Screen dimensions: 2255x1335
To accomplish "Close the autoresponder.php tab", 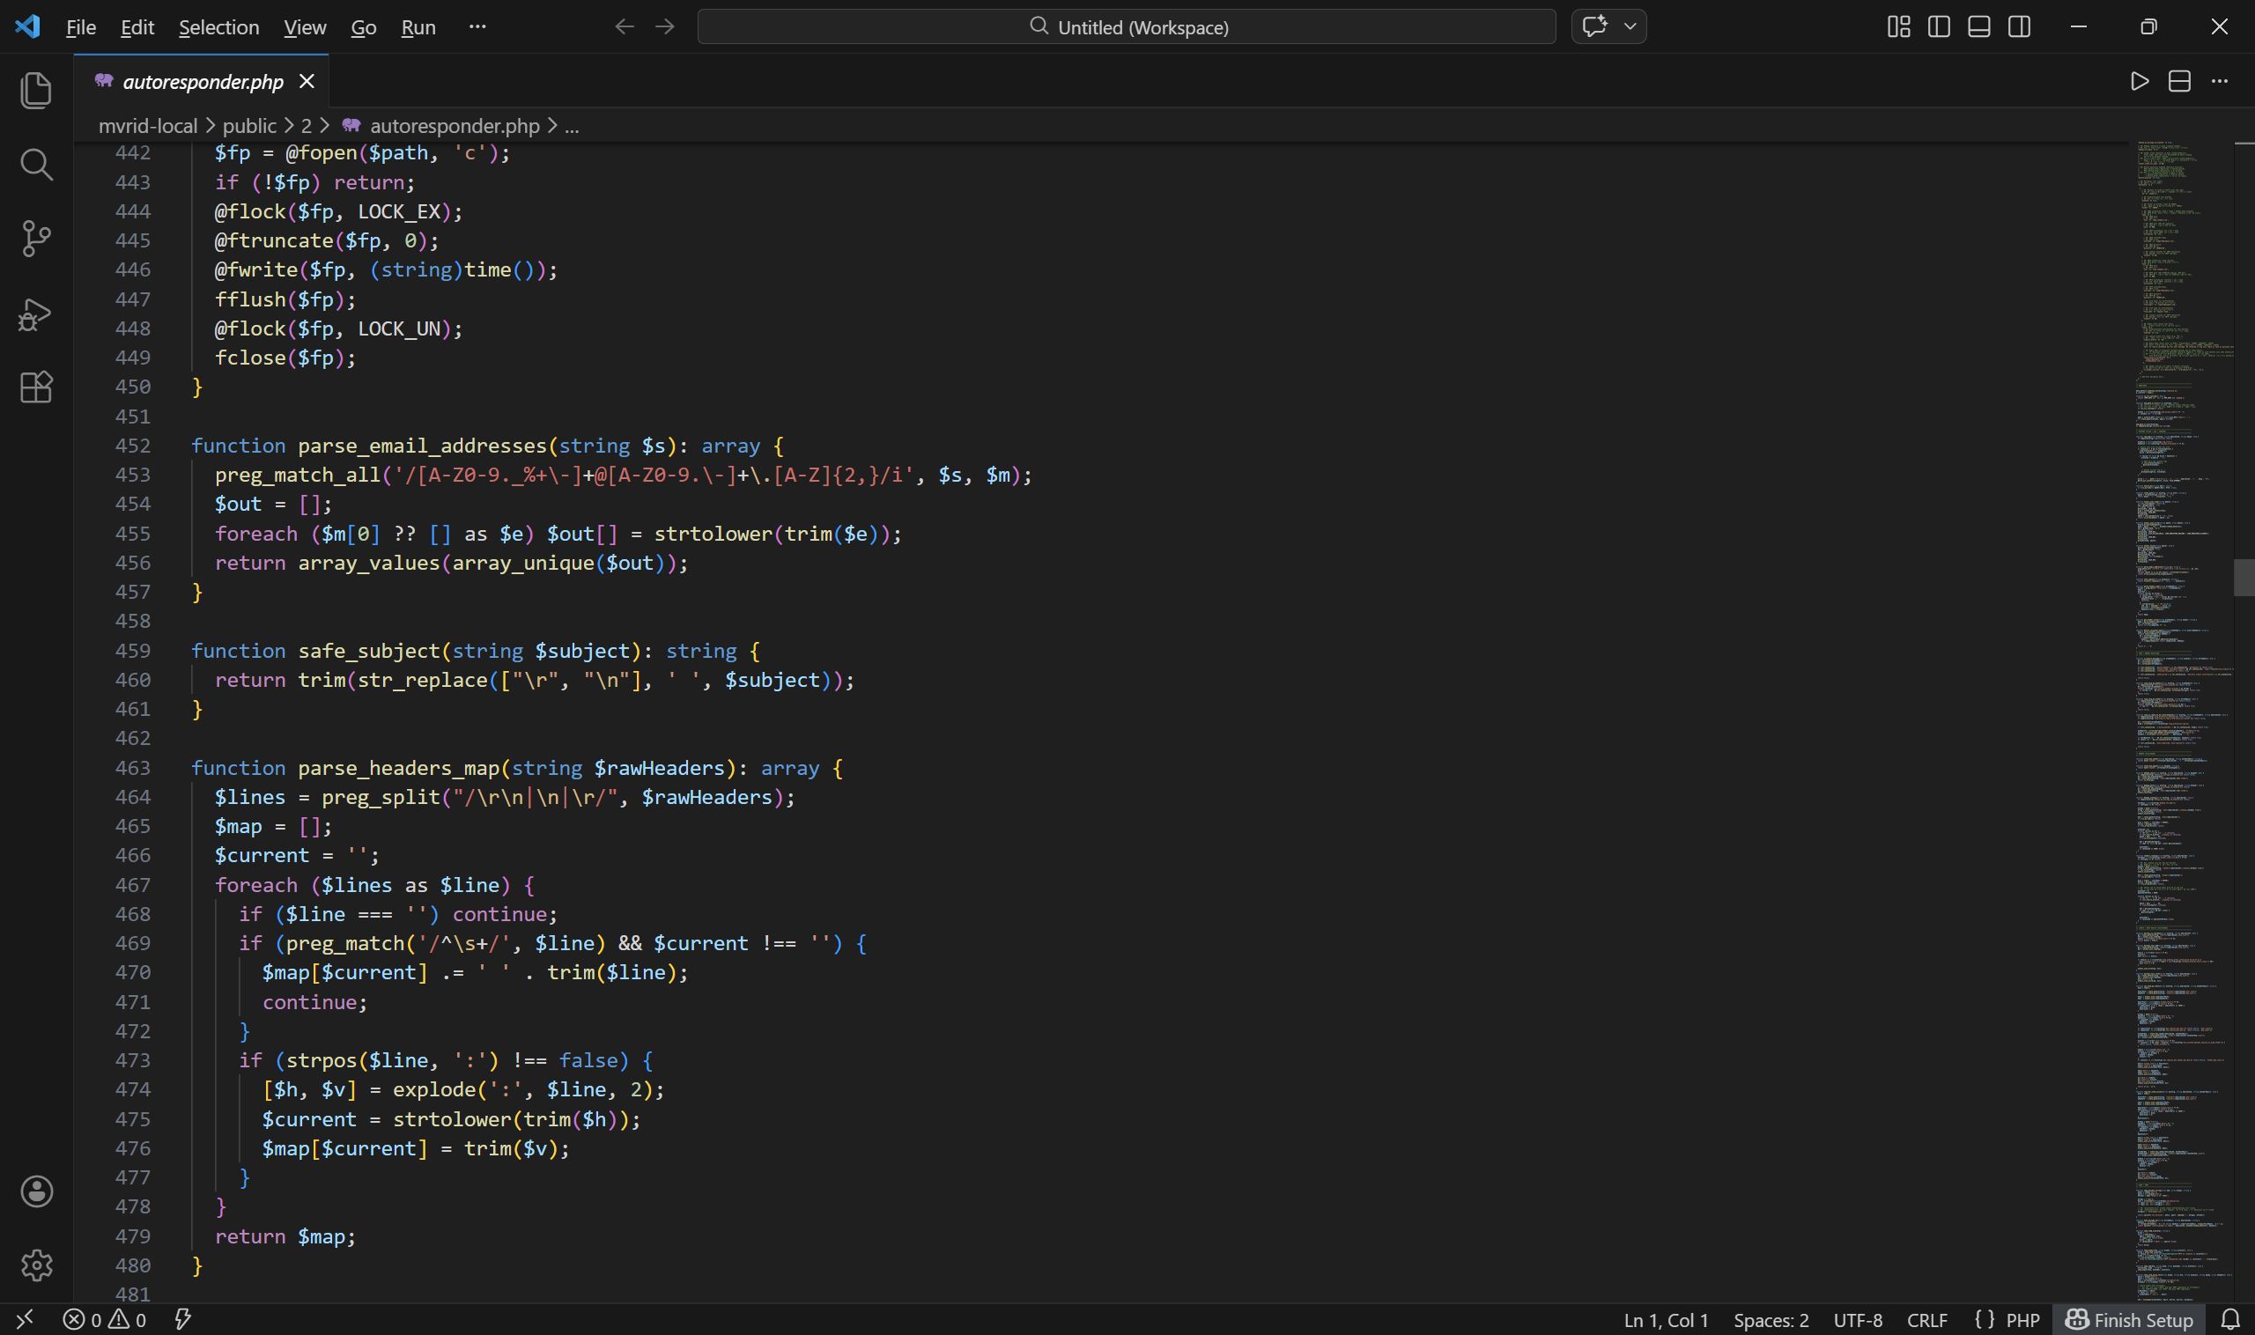I will [x=307, y=82].
